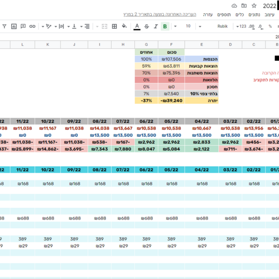
Task: Select column J header
Action: [74, 45]
